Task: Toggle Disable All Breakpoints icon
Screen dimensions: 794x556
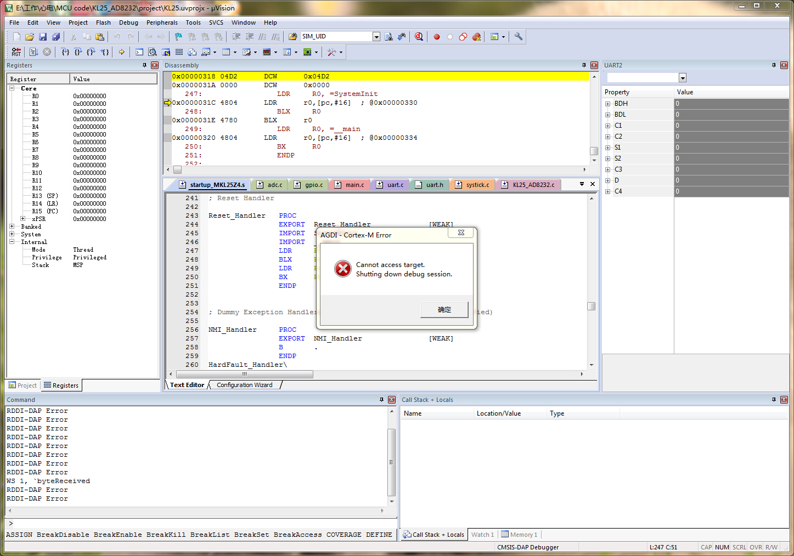Action: click(463, 37)
